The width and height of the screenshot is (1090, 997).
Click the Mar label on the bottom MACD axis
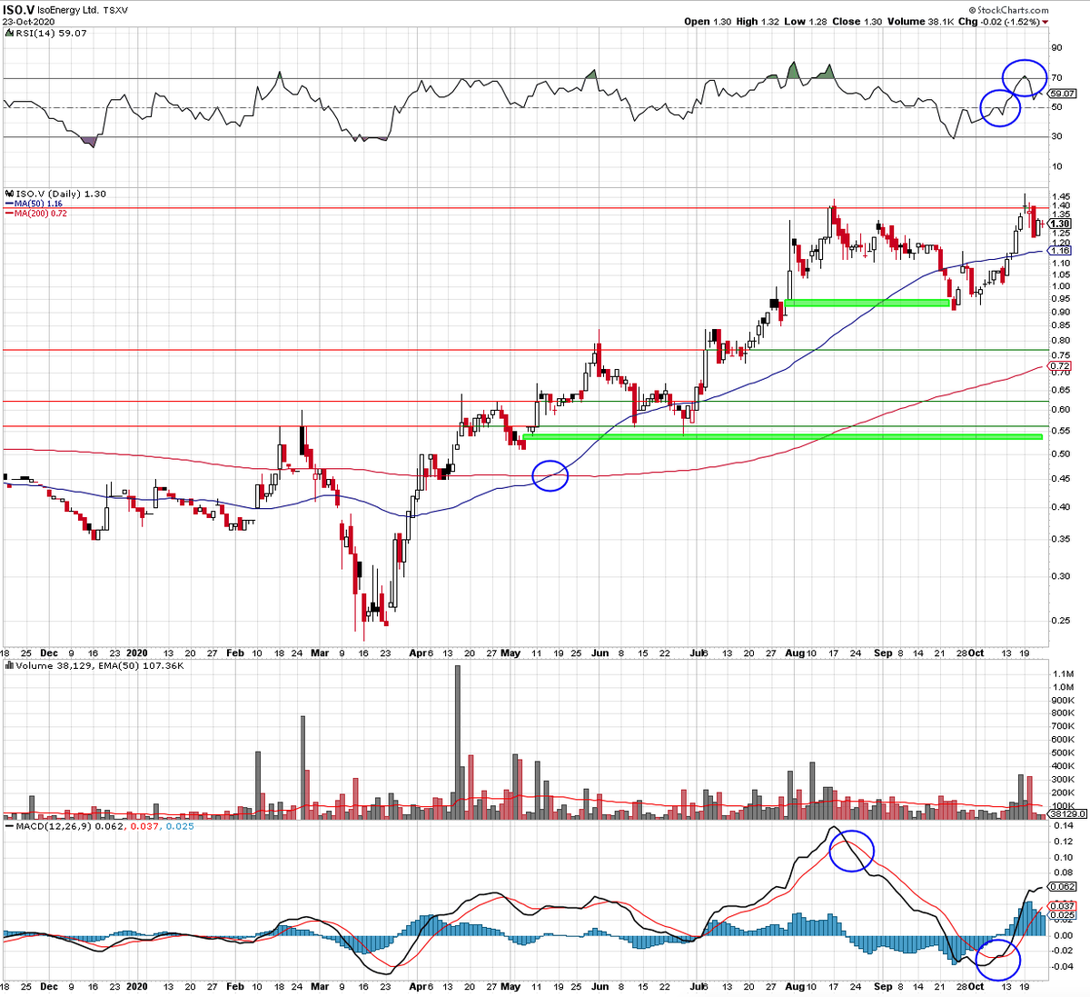[x=320, y=986]
